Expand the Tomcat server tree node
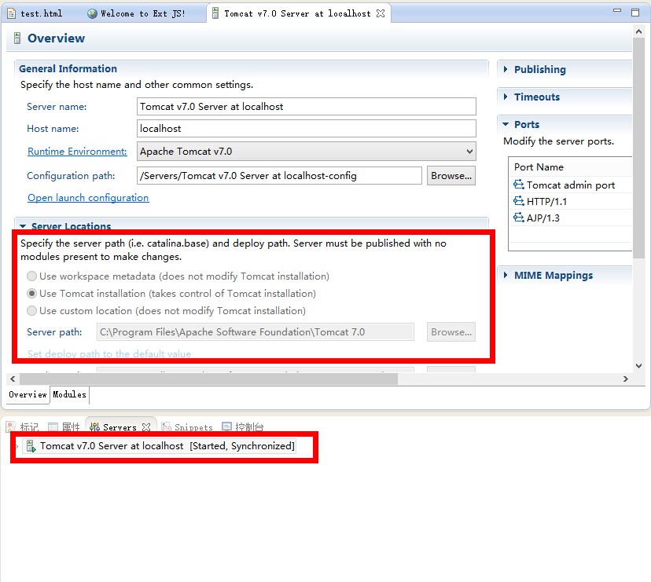 (x=17, y=446)
